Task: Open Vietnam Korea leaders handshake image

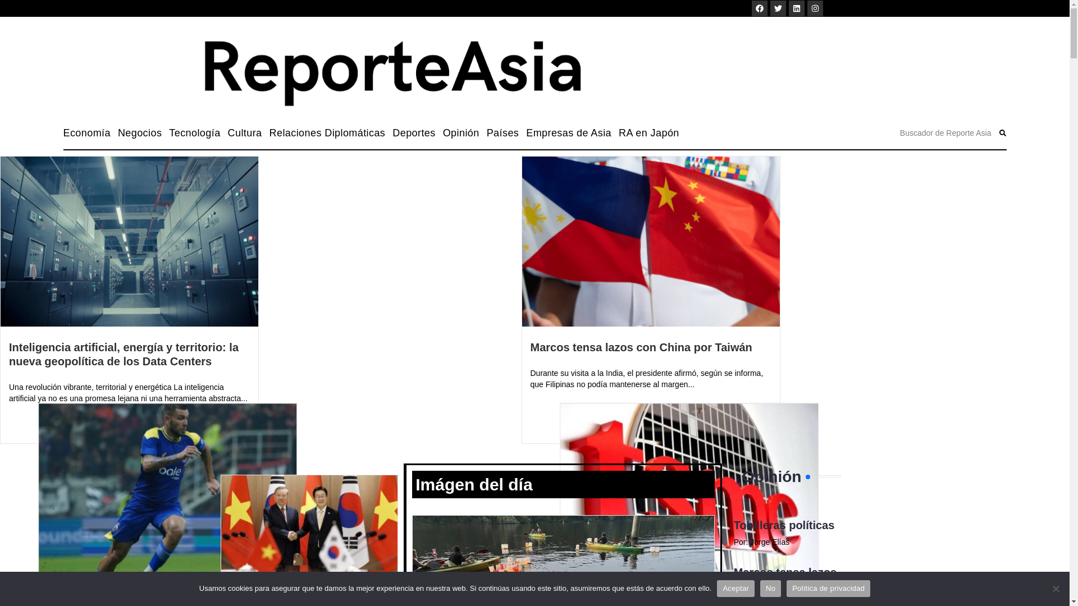Action: tap(309, 523)
